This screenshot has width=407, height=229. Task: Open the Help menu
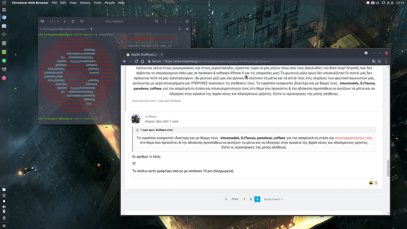point(121,3)
